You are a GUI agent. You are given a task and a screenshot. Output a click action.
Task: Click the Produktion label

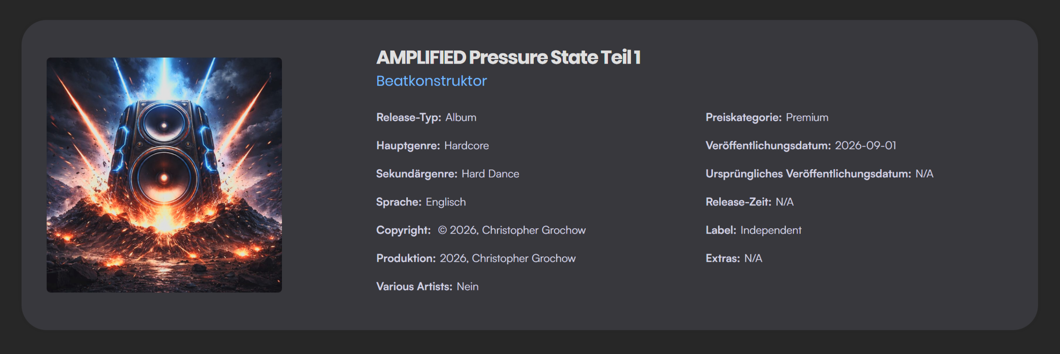pyautogui.click(x=405, y=258)
